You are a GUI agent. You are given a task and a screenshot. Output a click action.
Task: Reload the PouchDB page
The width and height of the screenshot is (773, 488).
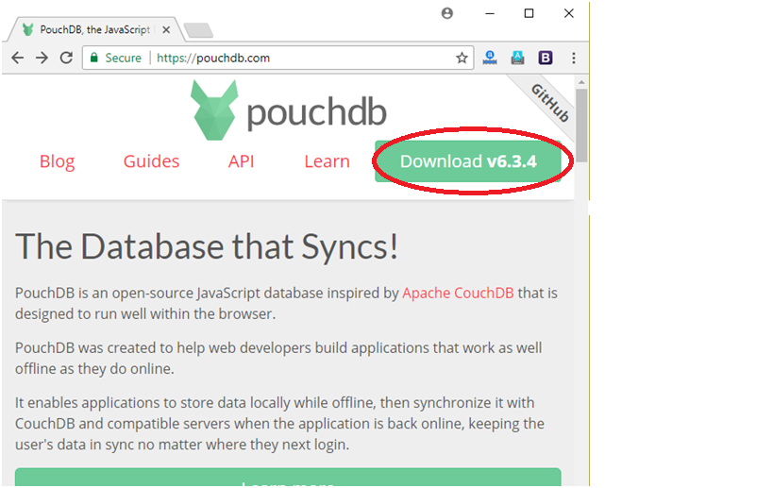pos(66,58)
